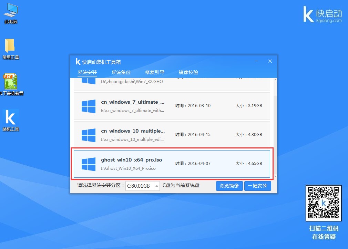Image resolution: width=348 pixels, height=249 pixels.
Task: Switch to the 系统安装 tab
Action: click(x=86, y=72)
